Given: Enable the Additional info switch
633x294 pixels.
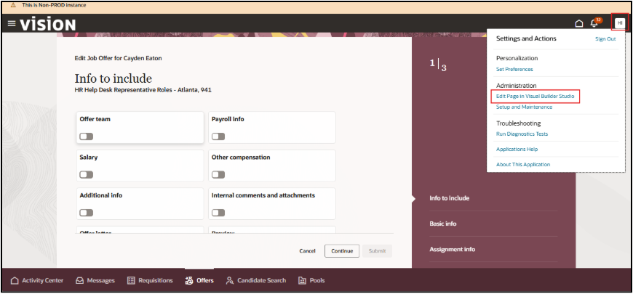Looking at the screenshot, I should coord(87,213).
